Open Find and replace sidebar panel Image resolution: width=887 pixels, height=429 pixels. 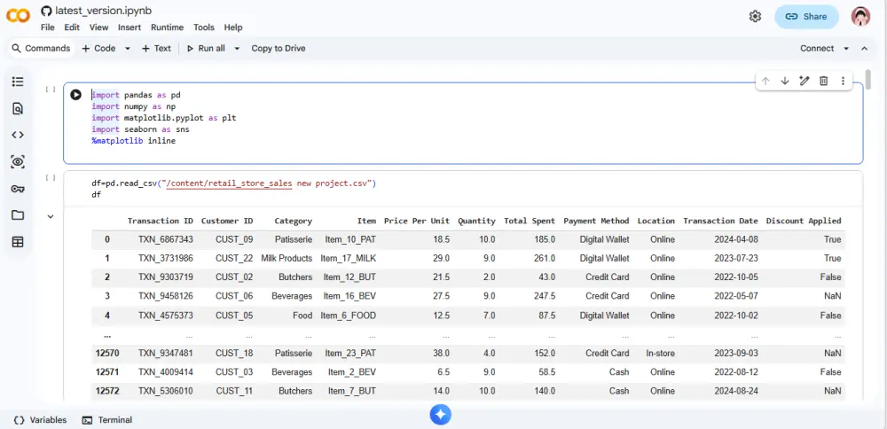click(x=18, y=108)
